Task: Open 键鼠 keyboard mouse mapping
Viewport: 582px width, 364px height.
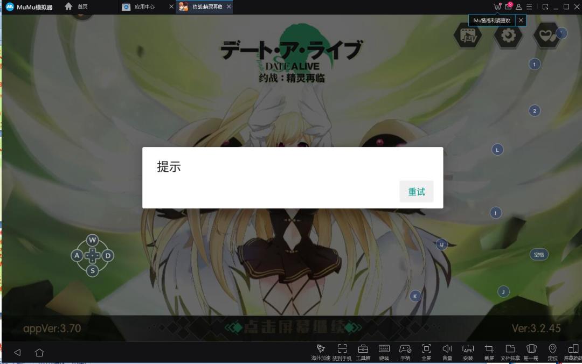Action: click(384, 352)
